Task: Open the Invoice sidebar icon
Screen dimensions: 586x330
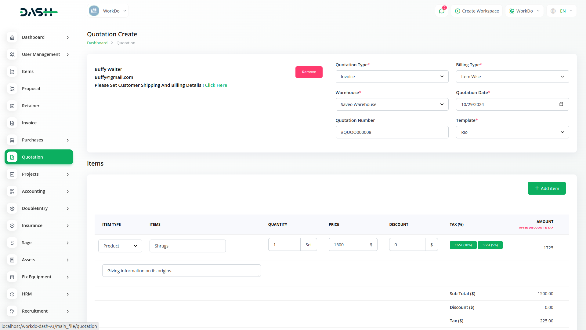Action: pyautogui.click(x=12, y=123)
